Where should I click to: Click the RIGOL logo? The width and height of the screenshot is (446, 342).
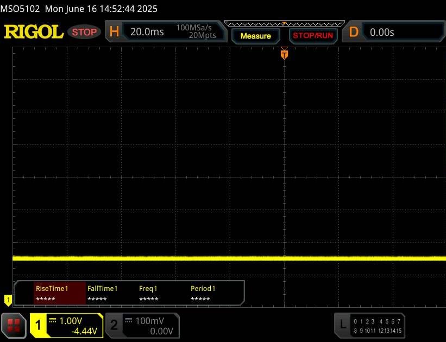tap(34, 31)
